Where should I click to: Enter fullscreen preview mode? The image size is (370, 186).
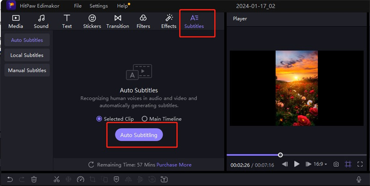click(x=360, y=164)
